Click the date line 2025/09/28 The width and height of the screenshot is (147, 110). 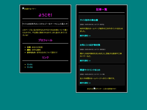(92, 24)
